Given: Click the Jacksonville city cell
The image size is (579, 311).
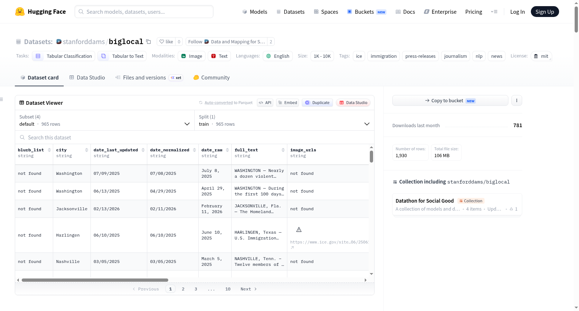Looking at the screenshot, I should pos(72,209).
